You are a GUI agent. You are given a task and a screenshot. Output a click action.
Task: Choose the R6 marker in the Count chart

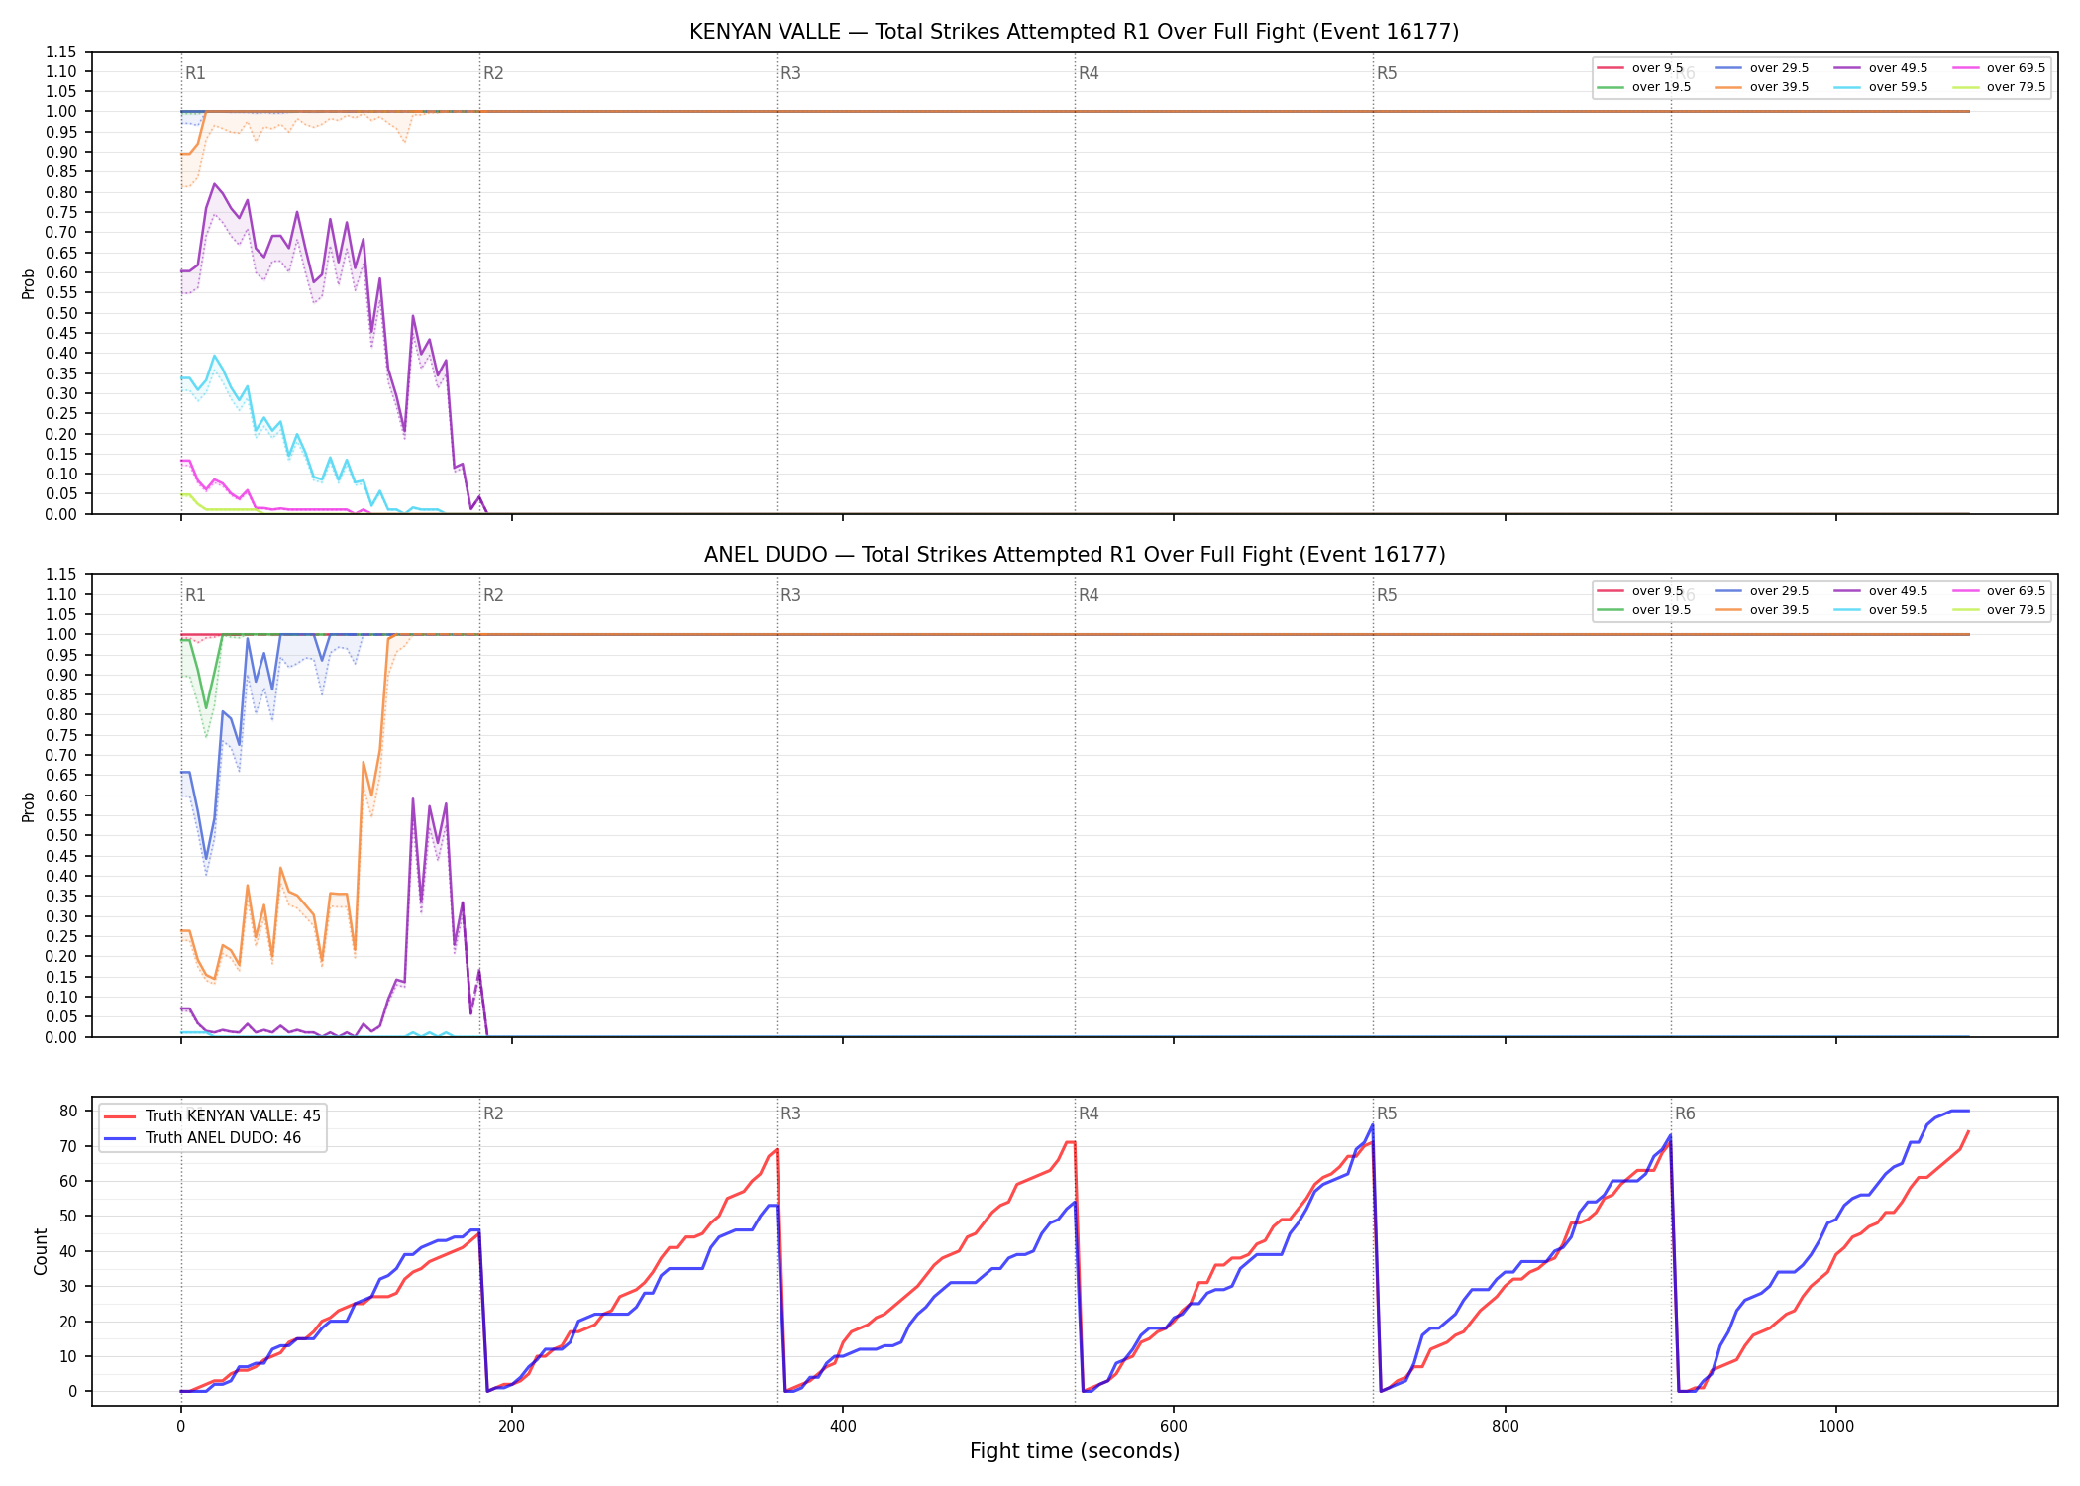1685,1114
